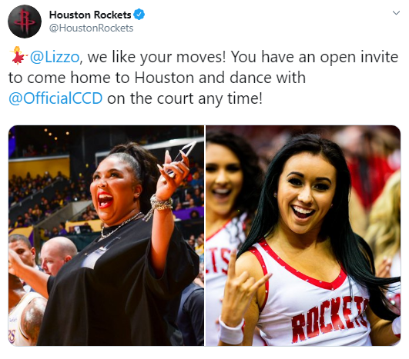Enlarge the right Rockets dancer photo
This screenshot has height=359, width=409.
[303, 235]
